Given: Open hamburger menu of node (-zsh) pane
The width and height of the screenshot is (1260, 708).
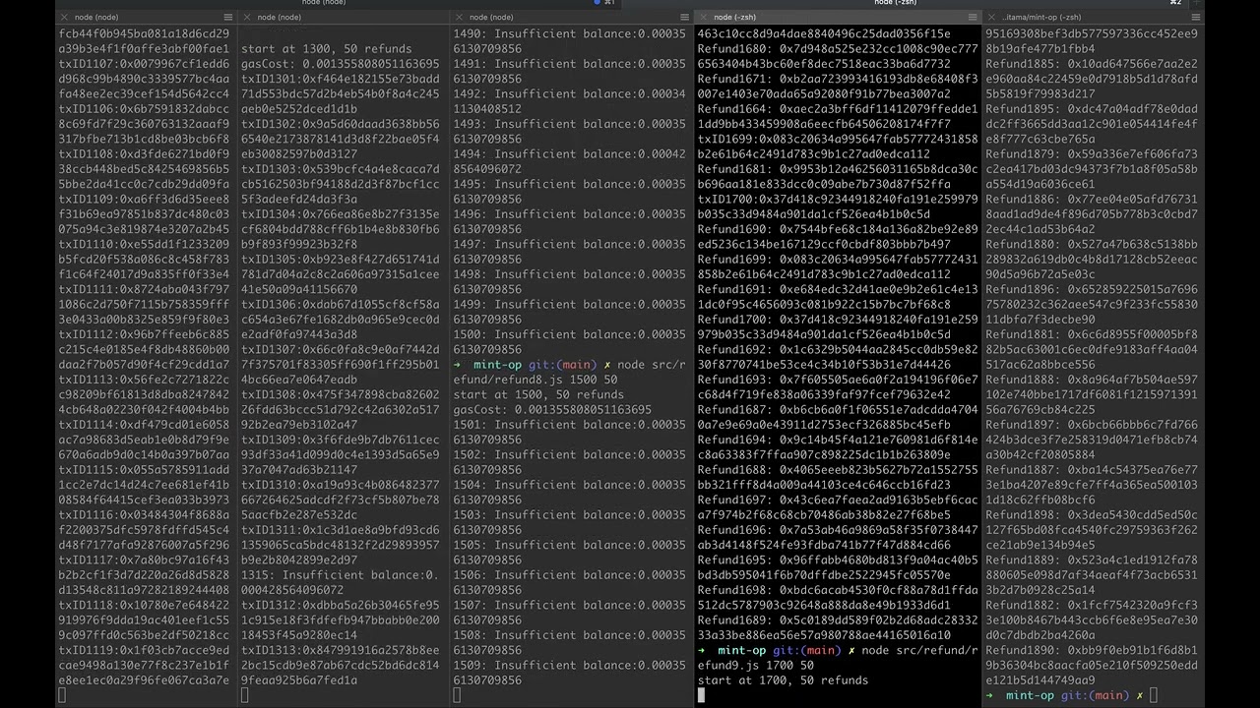Looking at the screenshot, I should click(x=973, y=17).
